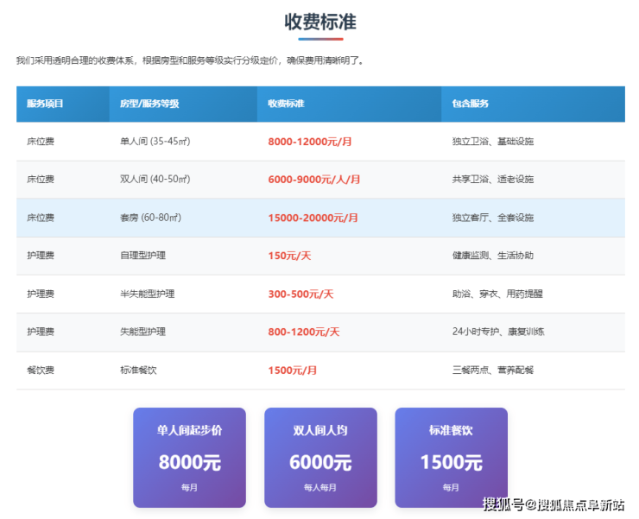Click the 8000-12000元/月 price
The height and width of the screenshot is (519, 639).
[x=310, y=141]
